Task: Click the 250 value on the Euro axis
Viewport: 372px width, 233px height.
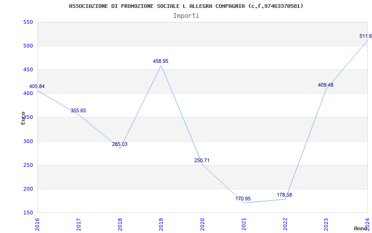Action: pyautogui.click(x=28, y=165)
